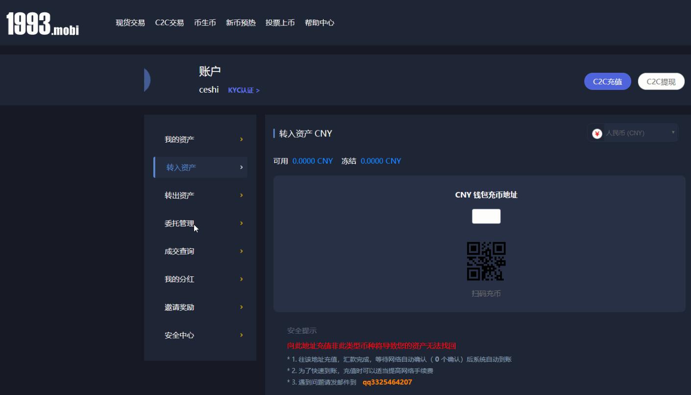Image resolution: width=691 pixels, height=395 pixels.
Task: Click the chevron beside 我的资产
Action: click(241, 139)
